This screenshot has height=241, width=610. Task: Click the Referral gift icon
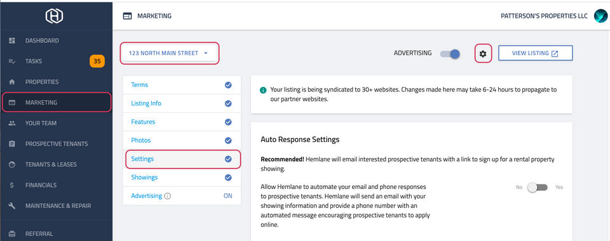pyautogui.click(x=11, y=233)
